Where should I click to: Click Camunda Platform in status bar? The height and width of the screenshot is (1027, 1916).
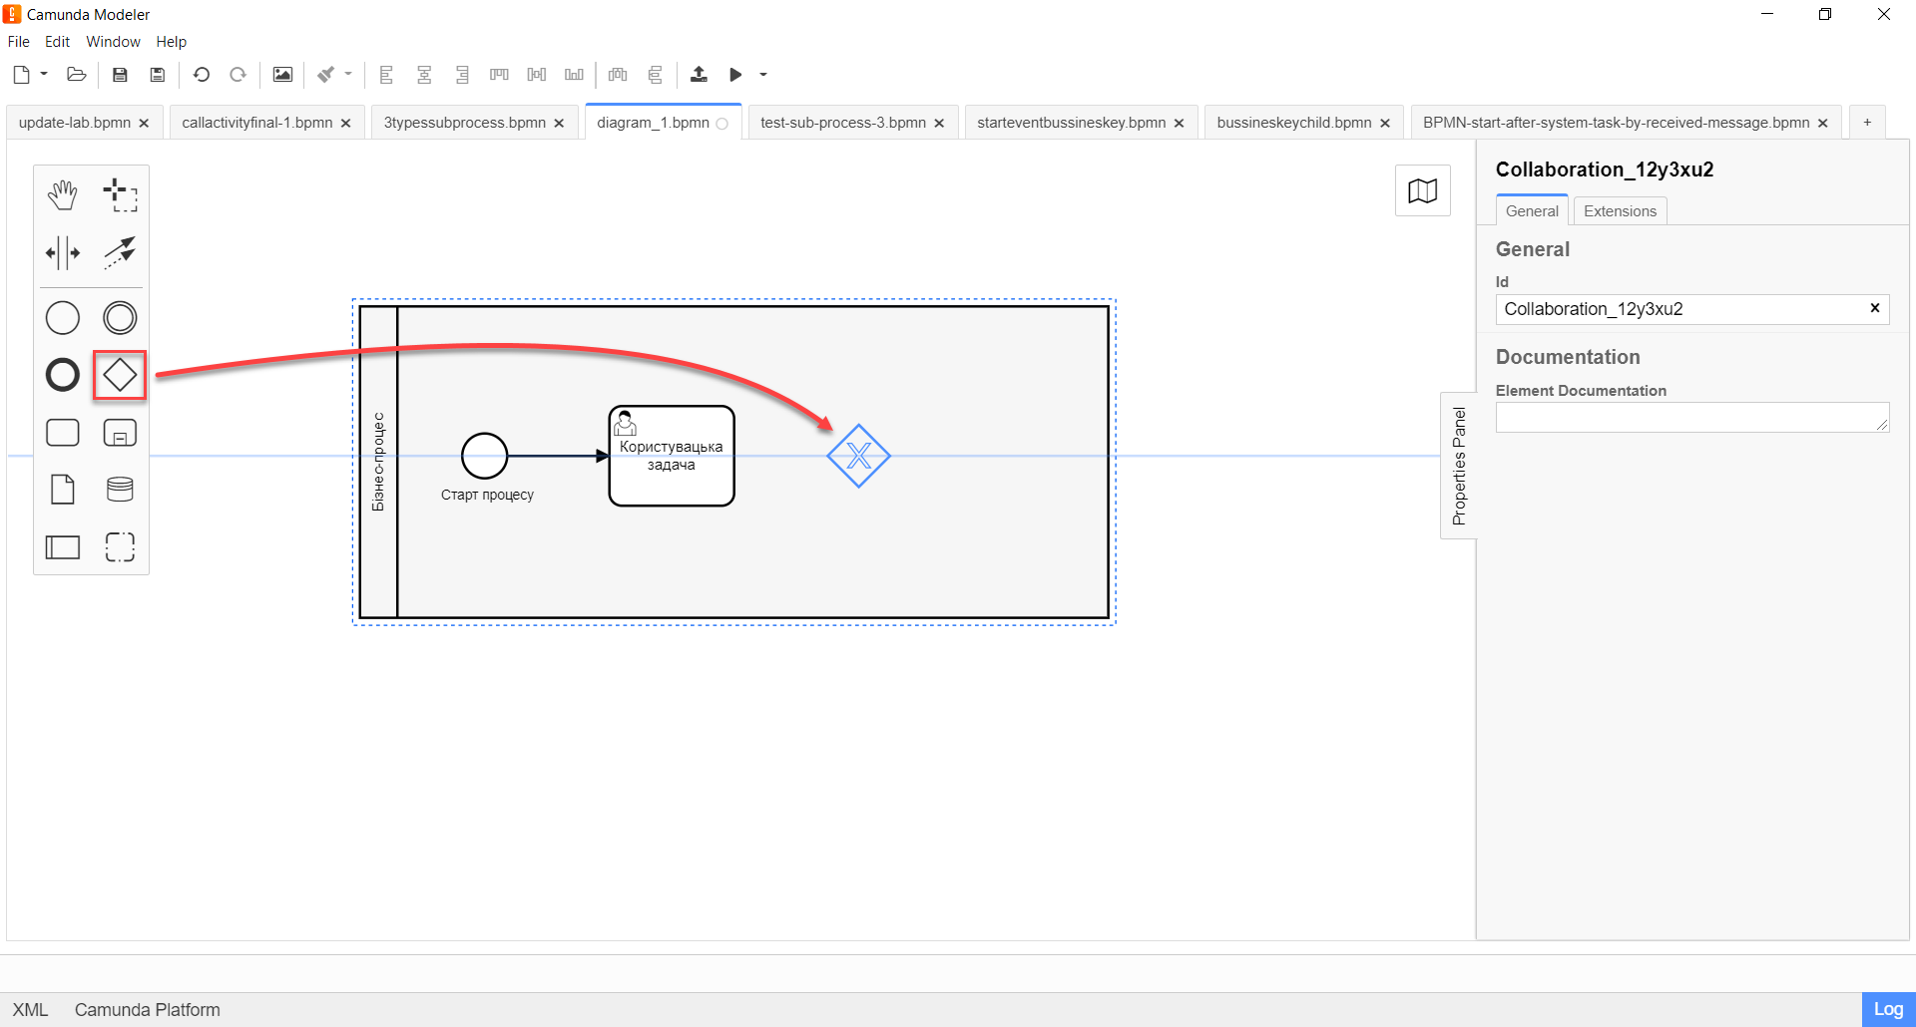[x=147, y=1010]
